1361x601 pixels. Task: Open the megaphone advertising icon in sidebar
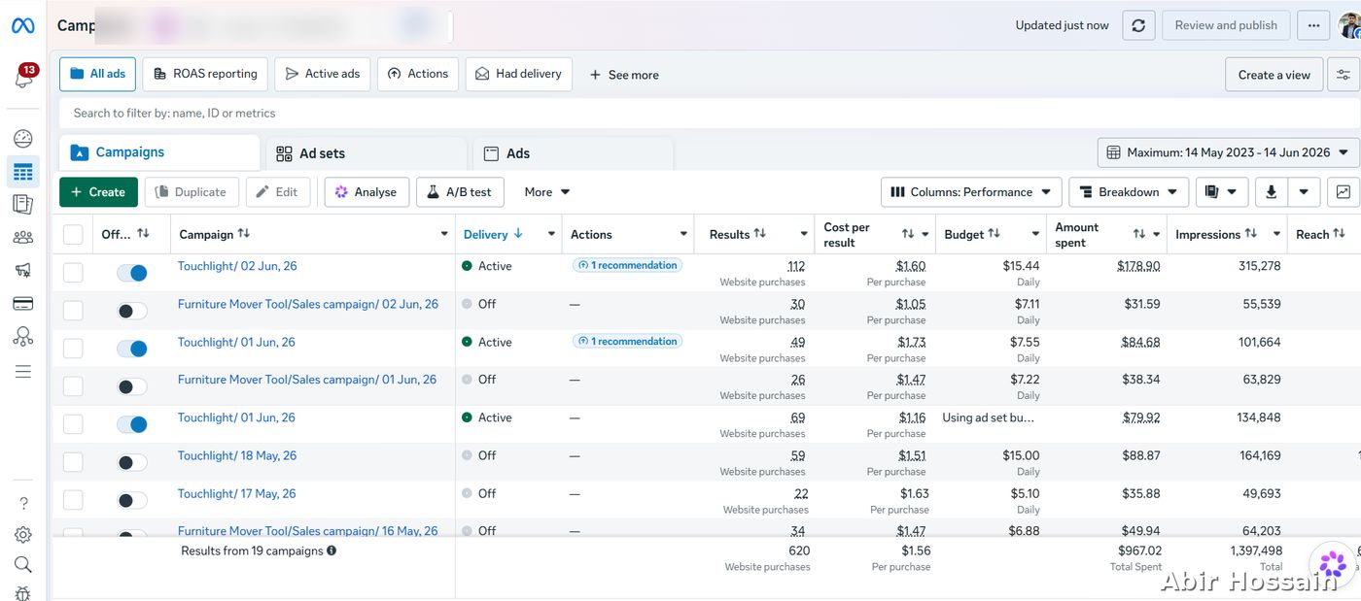pos(23,270)
